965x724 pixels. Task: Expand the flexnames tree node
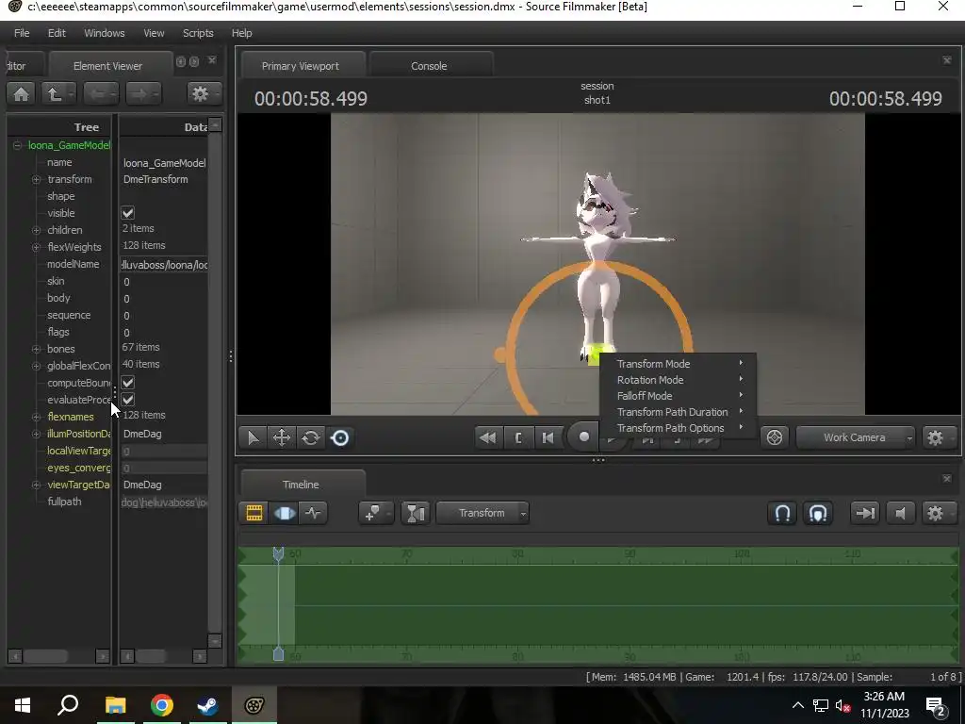(37, 417)
